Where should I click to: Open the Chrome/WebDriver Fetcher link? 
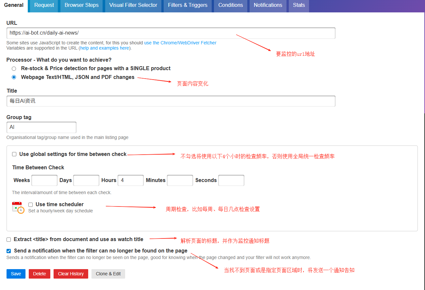coord(180,43)
